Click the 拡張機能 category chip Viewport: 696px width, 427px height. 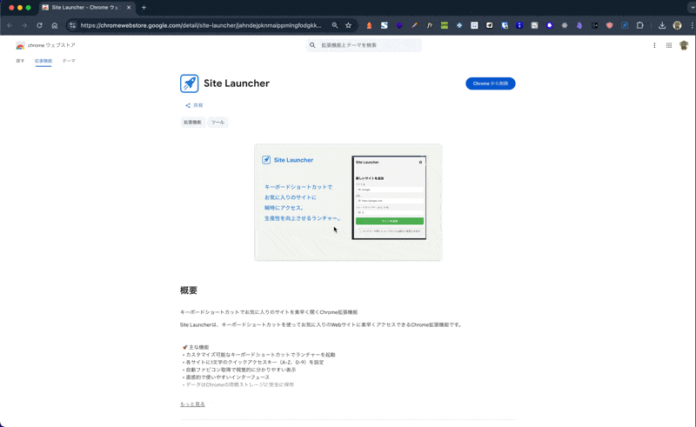pyautogui.click(x=192, y=122)
